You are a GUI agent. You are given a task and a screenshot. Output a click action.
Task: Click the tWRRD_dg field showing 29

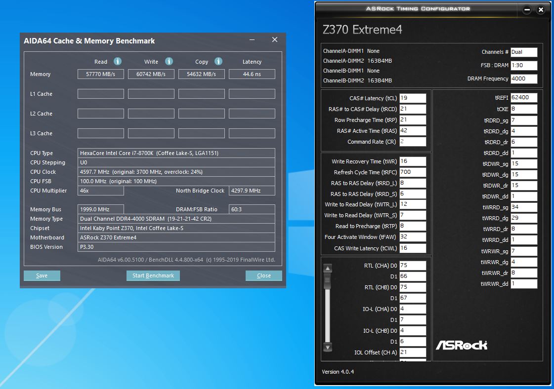pos(524,218)
